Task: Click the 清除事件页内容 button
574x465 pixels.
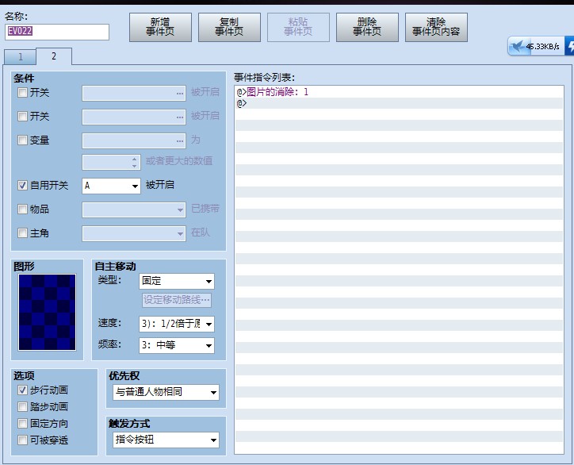Action: tap(436, 27)
